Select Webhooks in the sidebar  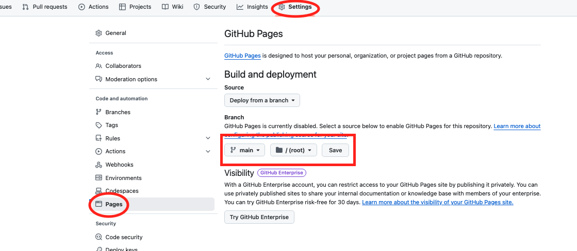tap(119, 165)
